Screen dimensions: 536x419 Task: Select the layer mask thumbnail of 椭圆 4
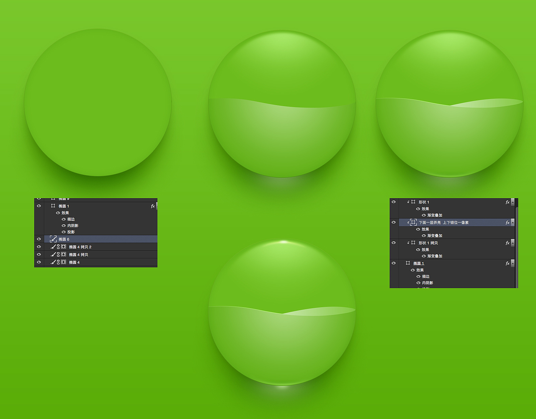(x=63, y=262)
